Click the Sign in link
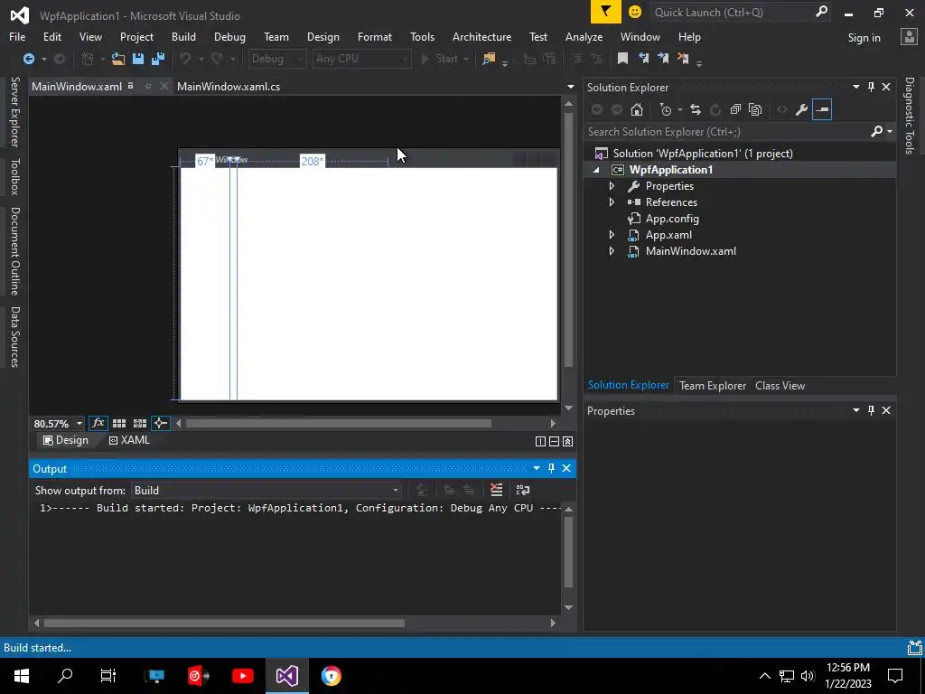The image size is (925, 694). click(x=864, y=37)
